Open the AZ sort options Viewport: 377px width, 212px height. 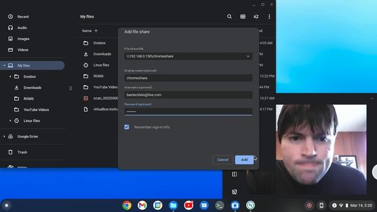pos(256,16)
